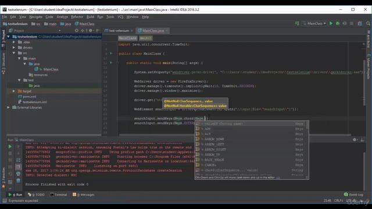This screenshot has height=209, width=372.
Task: Click tool window toggle in status bar corner
Action: (4, 201)
